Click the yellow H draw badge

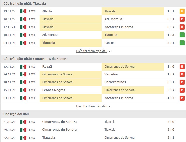pos(182,11)
